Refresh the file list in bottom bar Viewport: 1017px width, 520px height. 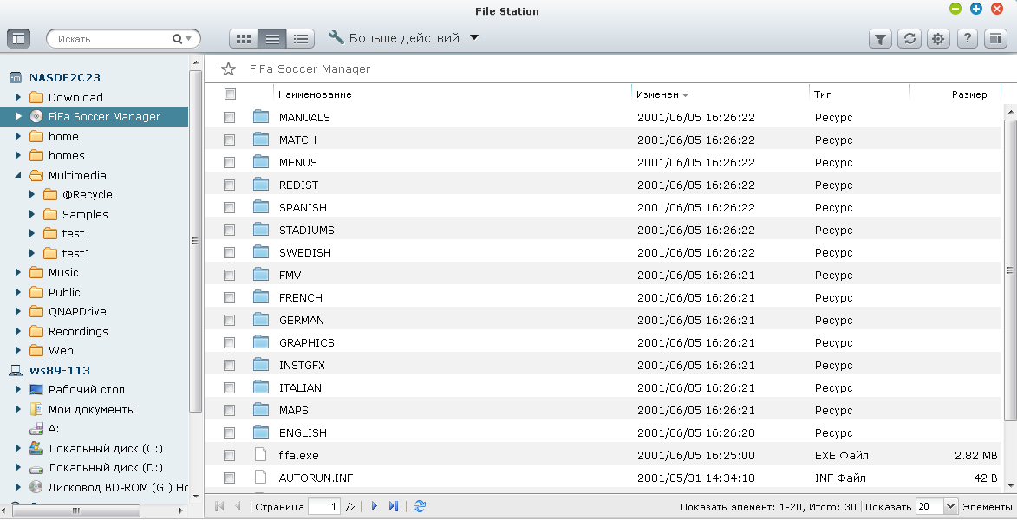click(420, 506)
